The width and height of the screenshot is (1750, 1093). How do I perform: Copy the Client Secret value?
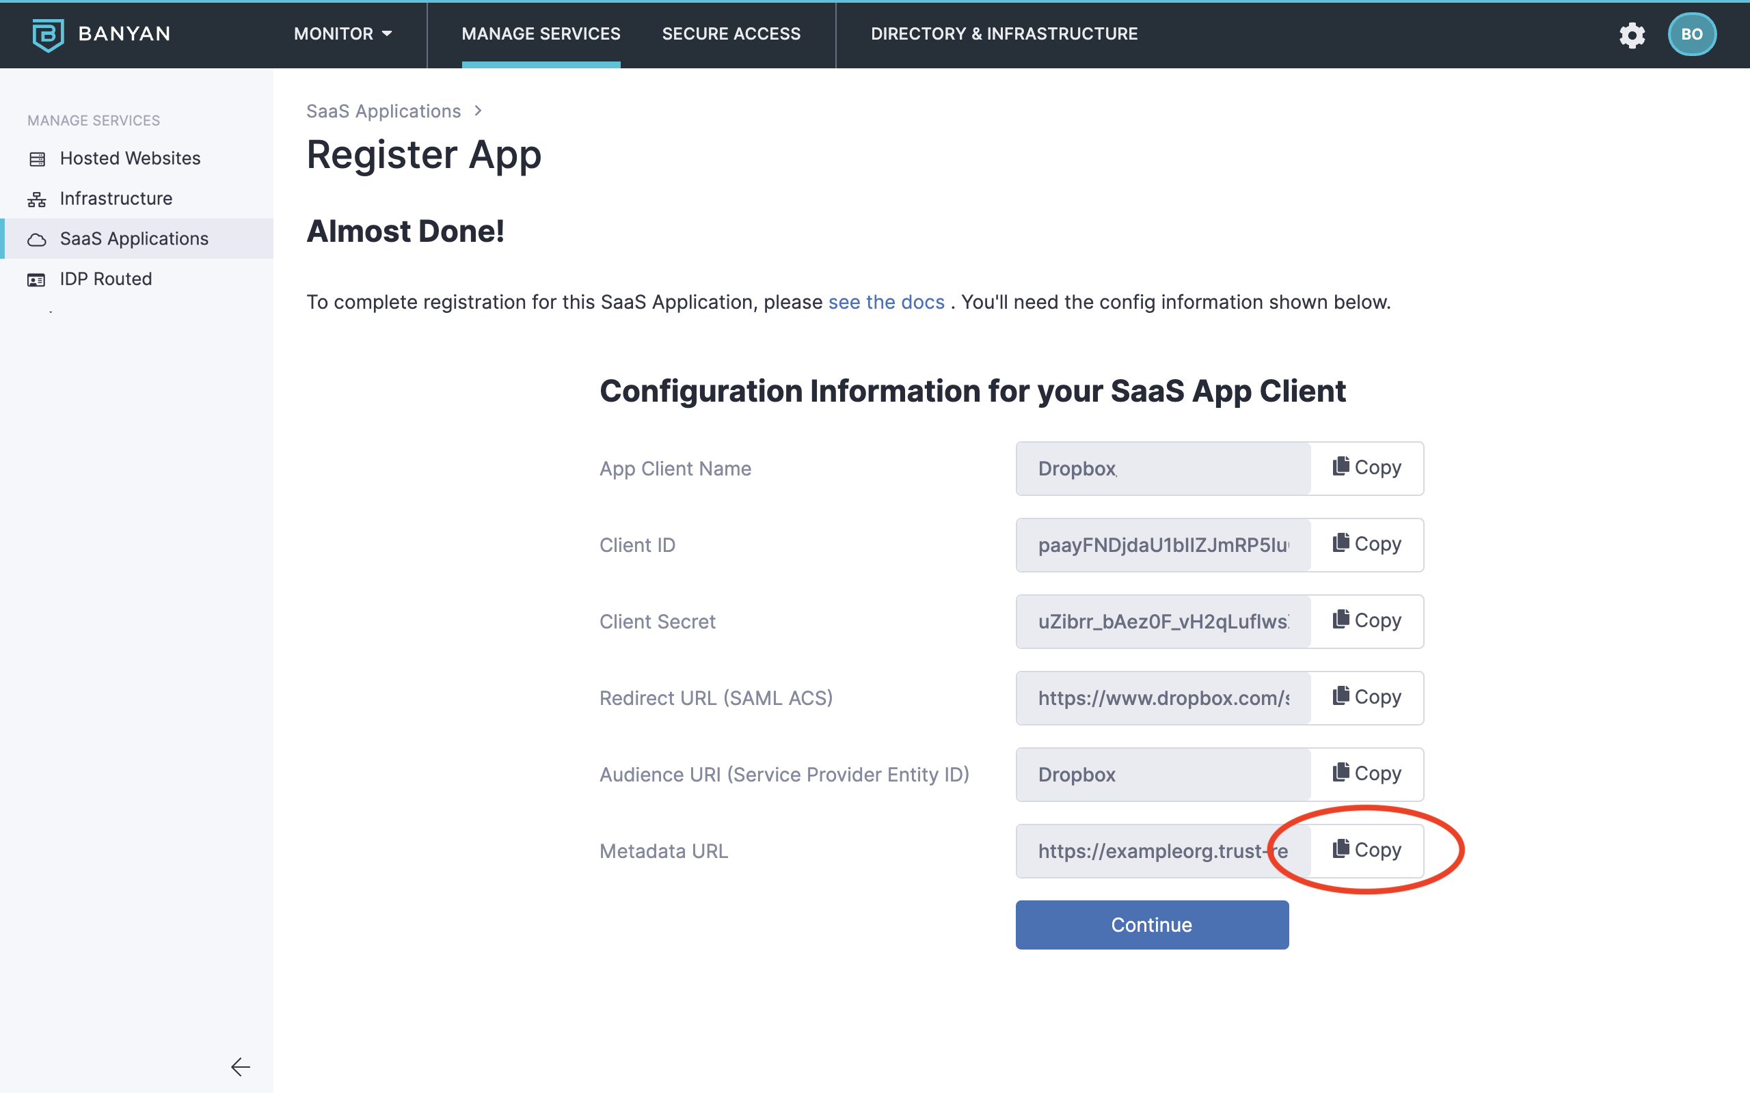[1366, 621]
